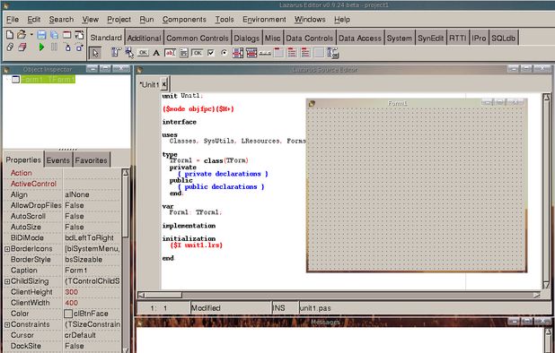555x353 pixels.
Task: Pick the TLabel 'A' component icon
Action: (156, 53)
